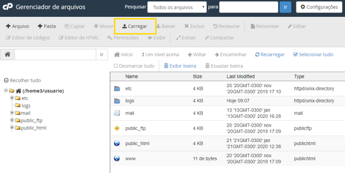Click the Voltar back link
Screen dimensions: 345x173
[x=197, y=54]
